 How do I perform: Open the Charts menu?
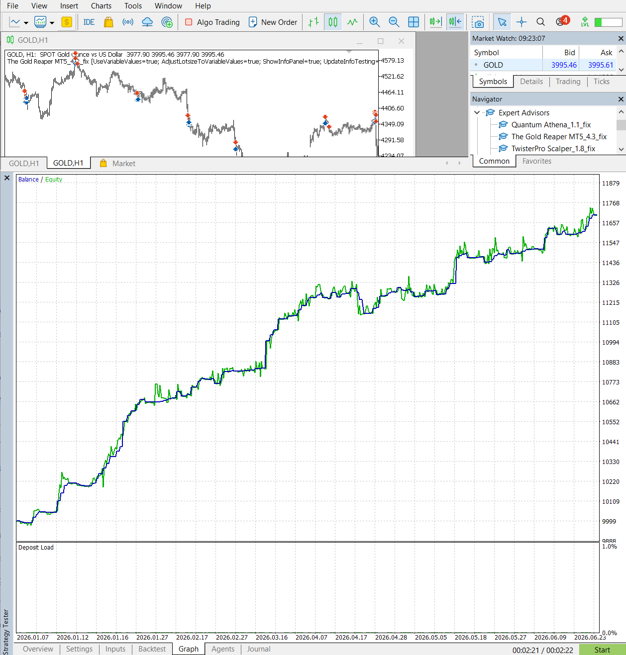(101, 6)
